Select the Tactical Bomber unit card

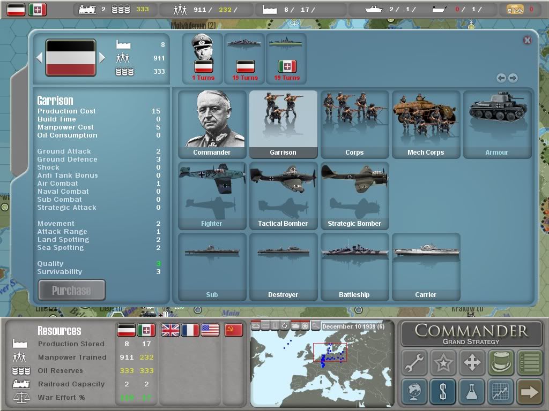[283, 196]
